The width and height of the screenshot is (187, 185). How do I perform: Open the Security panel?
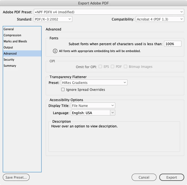[22, 60]
